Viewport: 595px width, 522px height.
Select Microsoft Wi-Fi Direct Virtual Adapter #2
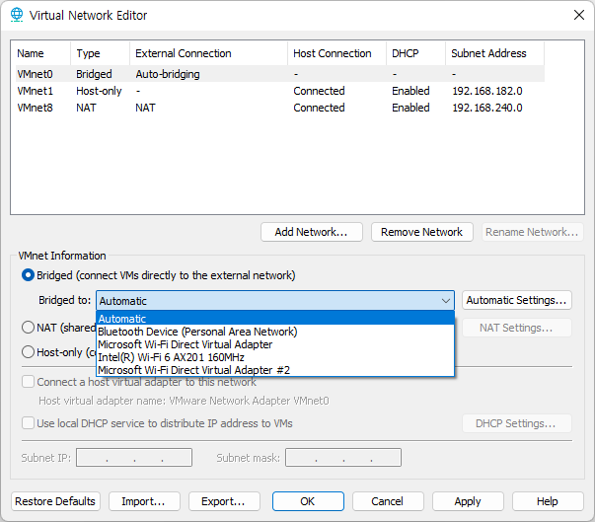275,370
